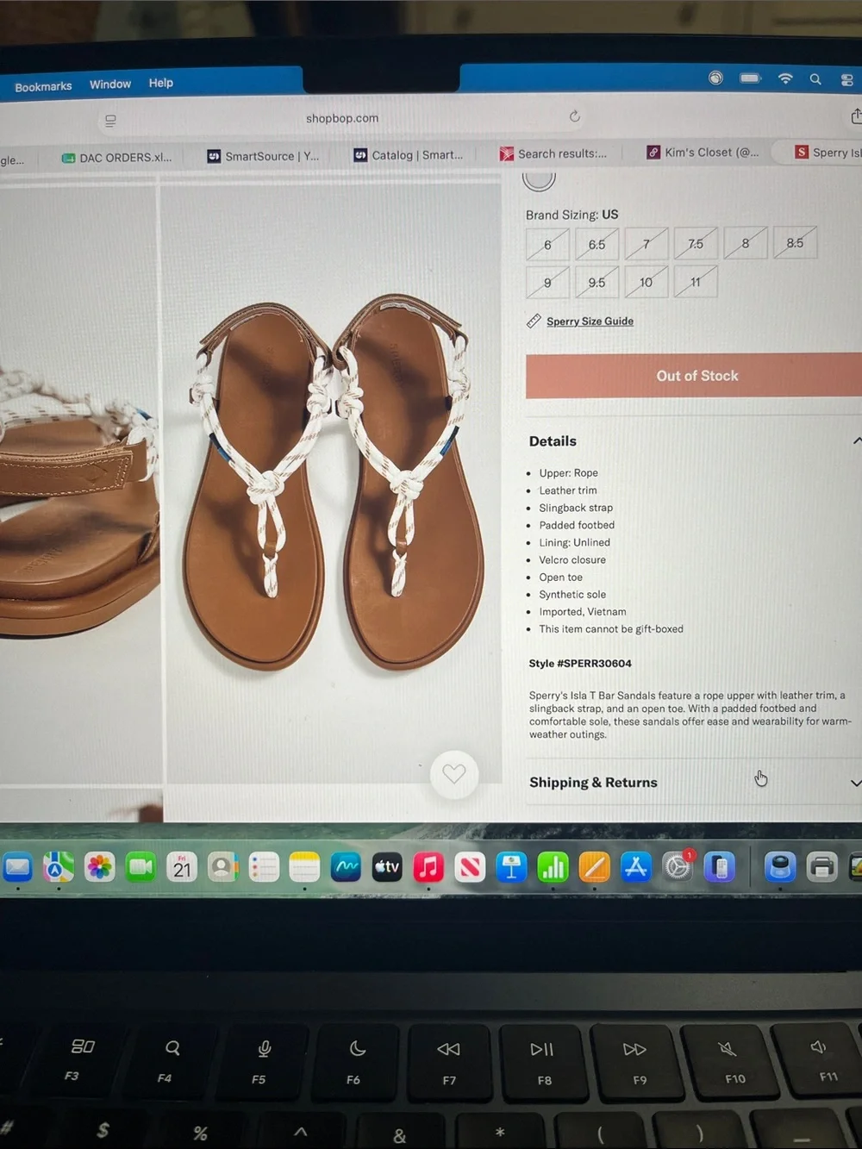Launch Freeform from the dock
The width and height of the screenshot is (862, 1149).
pyautogui.click(x=346, y=867)
